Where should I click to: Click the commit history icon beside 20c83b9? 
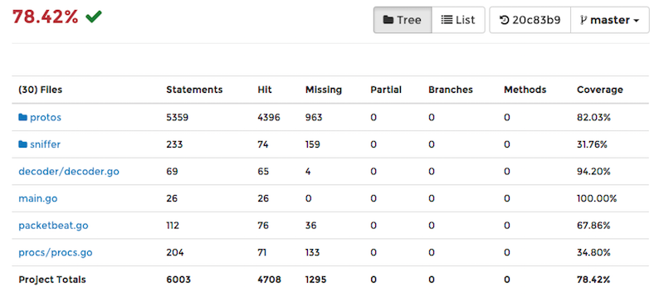click(505, 20)
